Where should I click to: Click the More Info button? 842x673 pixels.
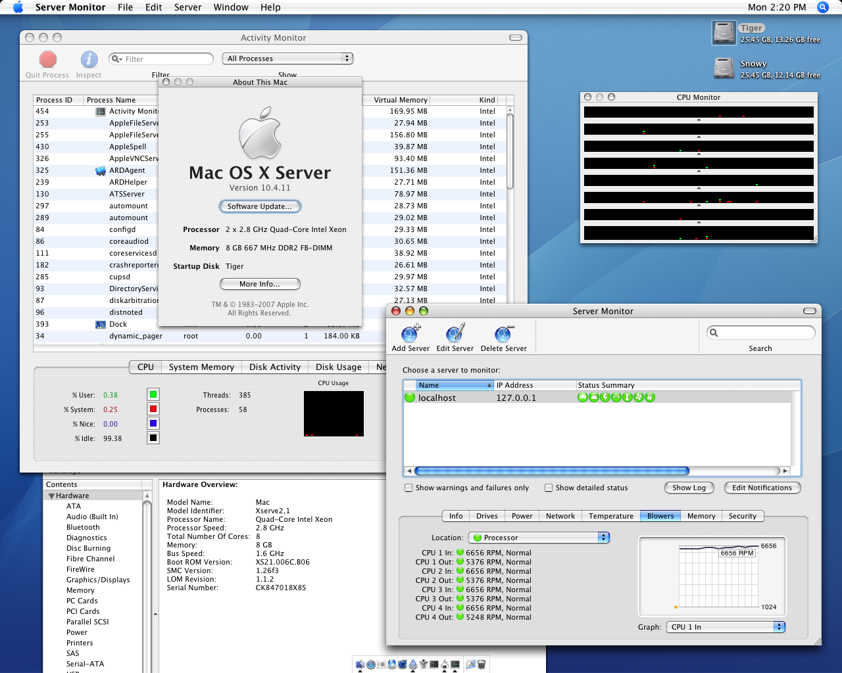(260, 284)
